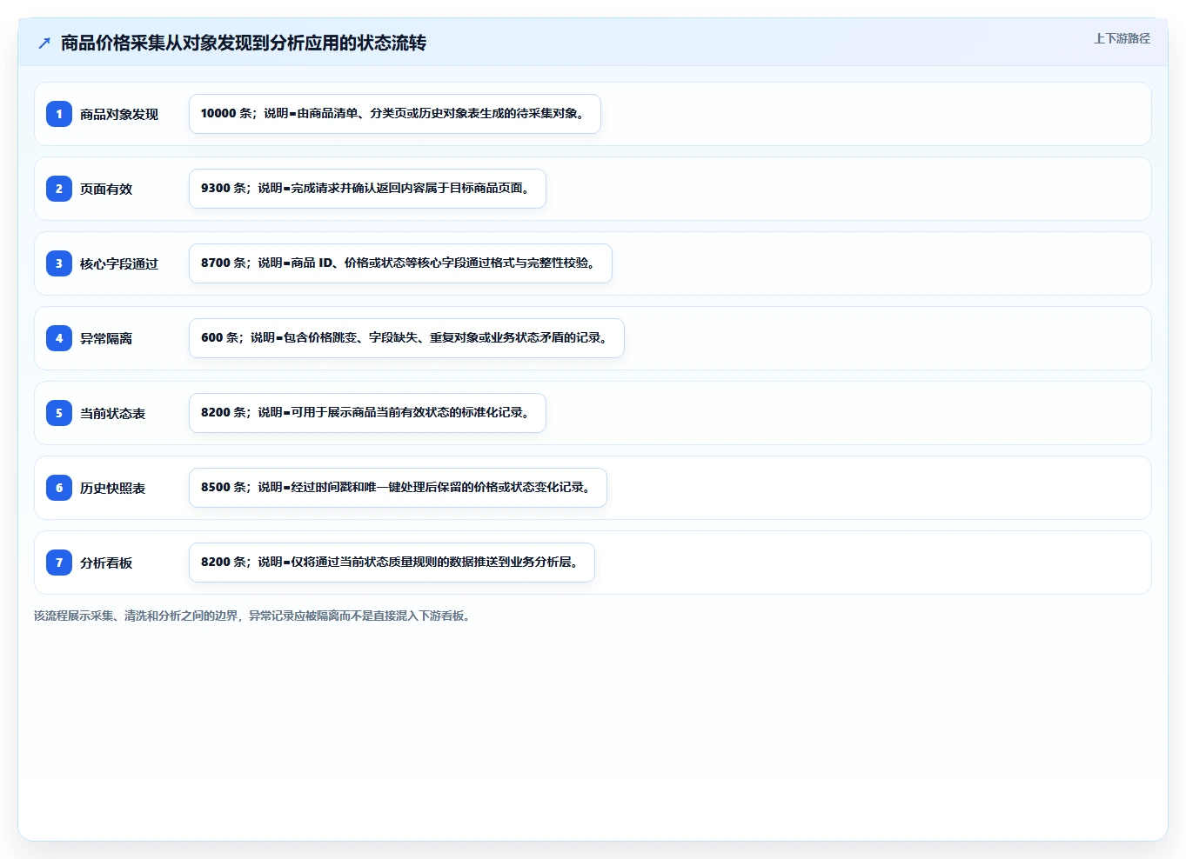Image resolution: width=1186 pixels, height=859 pixels.
Task: Select the 核心字段通过 step label
Action: click(x=119, y=264)
